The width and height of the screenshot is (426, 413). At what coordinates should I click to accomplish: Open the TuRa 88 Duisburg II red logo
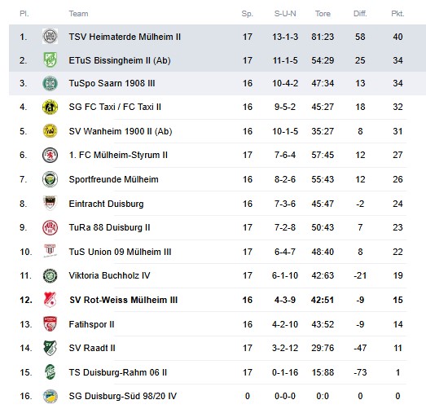coord(50,227)
